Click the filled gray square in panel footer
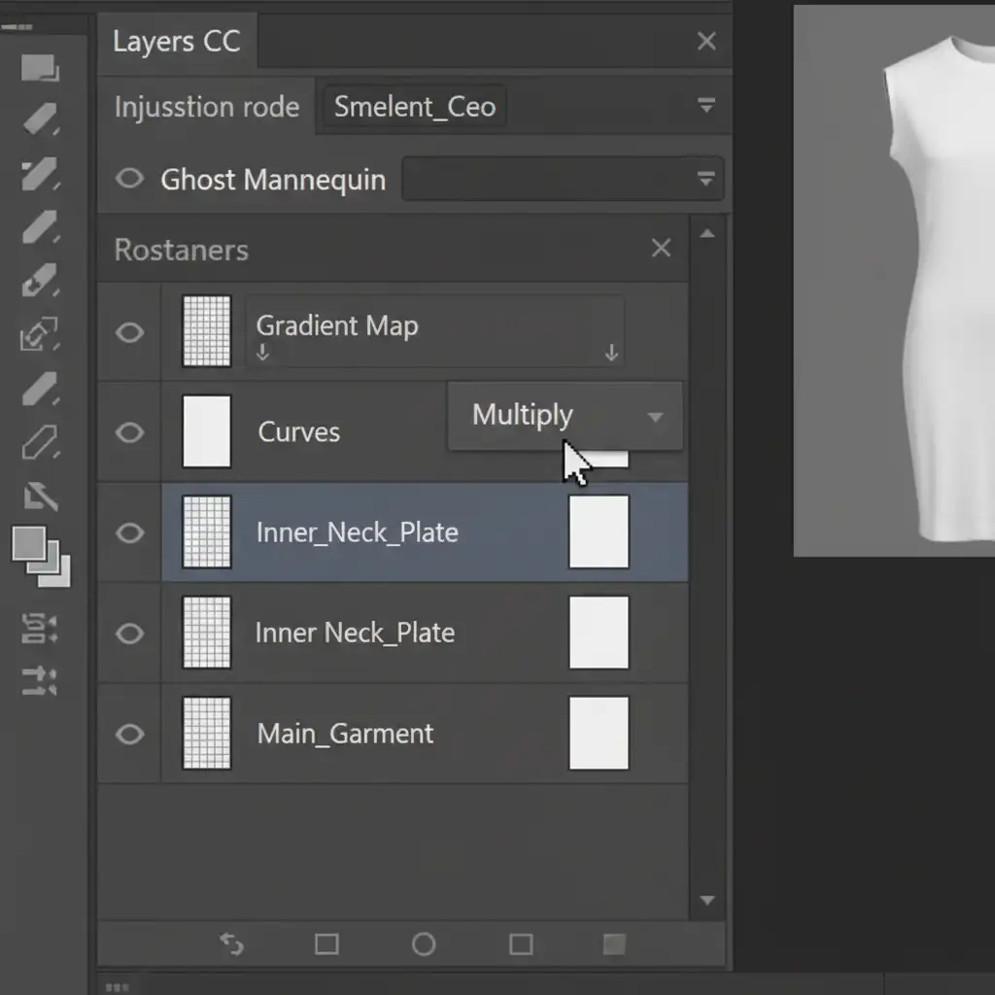Image resolution: width=995 pixels, height=995 pixels. (614, 944)
